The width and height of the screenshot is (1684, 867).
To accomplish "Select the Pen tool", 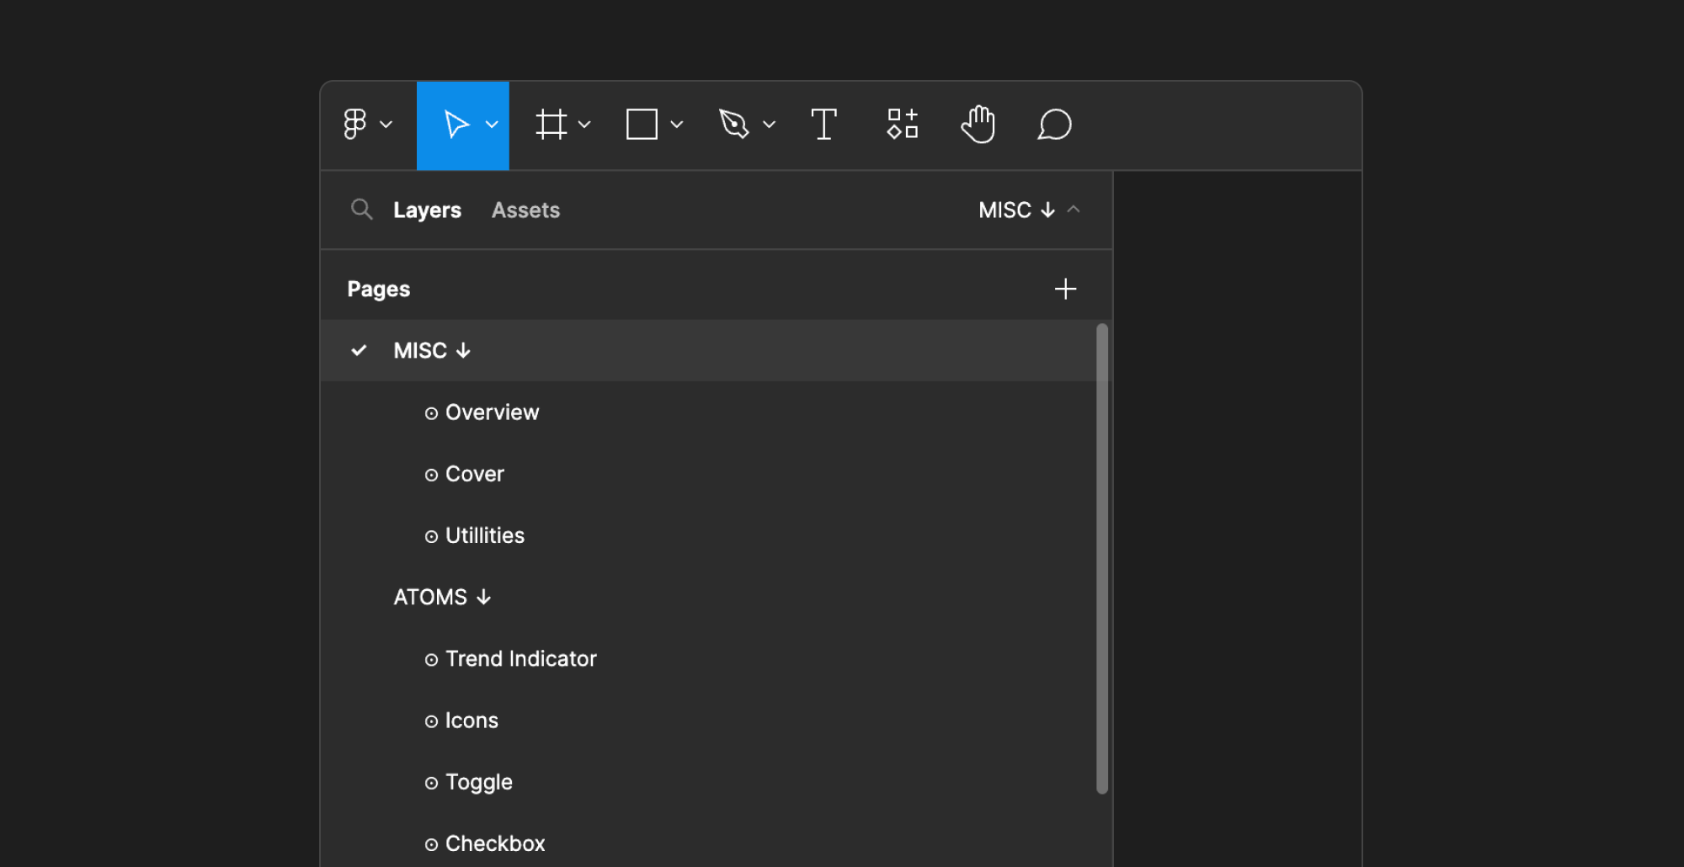I will (x=734, y=125).
